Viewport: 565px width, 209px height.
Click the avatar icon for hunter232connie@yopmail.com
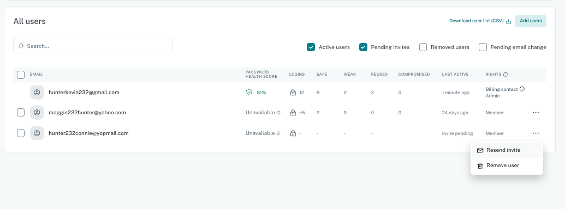click(x=37, y=133)
